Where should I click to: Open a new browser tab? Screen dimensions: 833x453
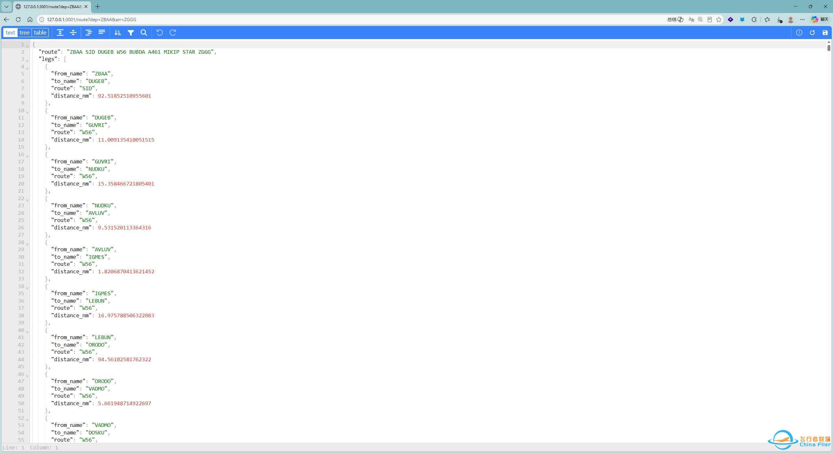[98, 7]
